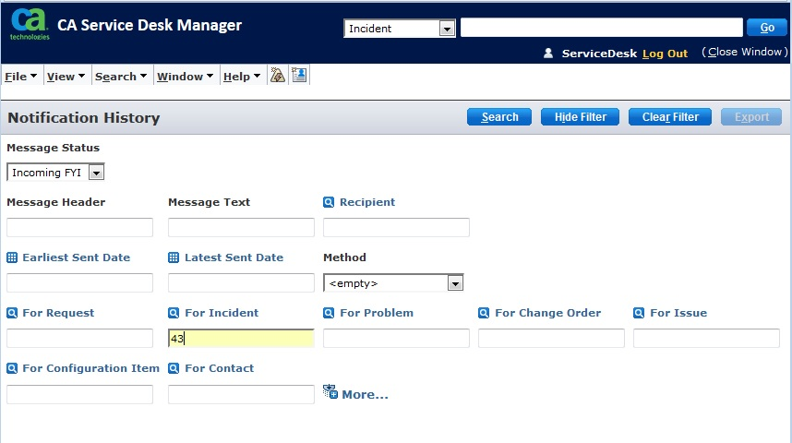Focus the top search text field
Viewport: 792px width, 443px height.
tap(602, 28)
